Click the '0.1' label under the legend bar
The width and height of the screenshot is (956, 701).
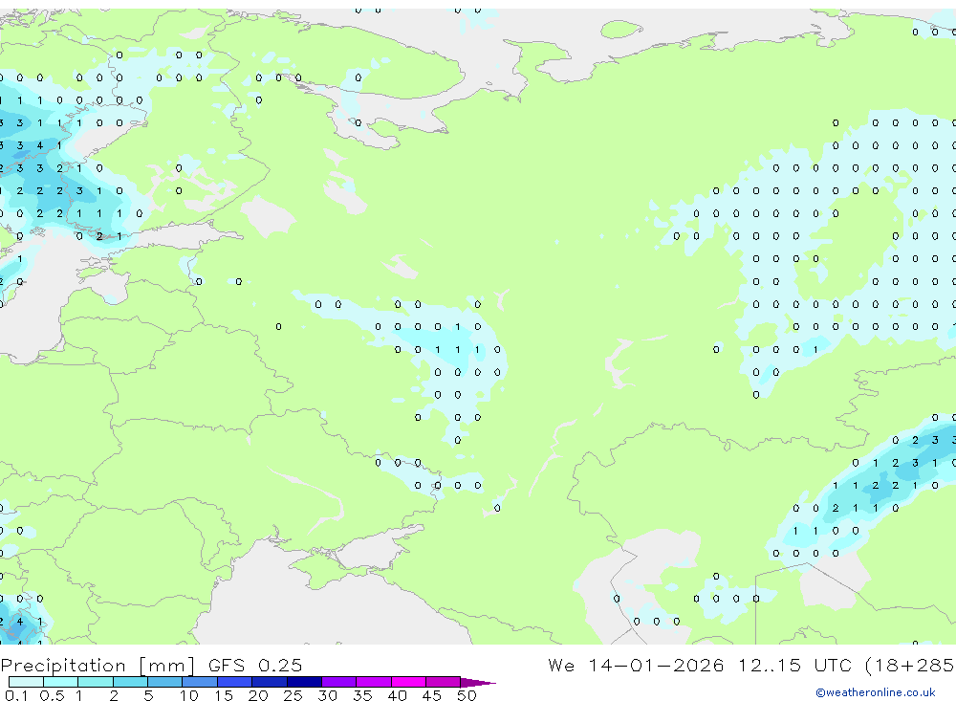16,695
